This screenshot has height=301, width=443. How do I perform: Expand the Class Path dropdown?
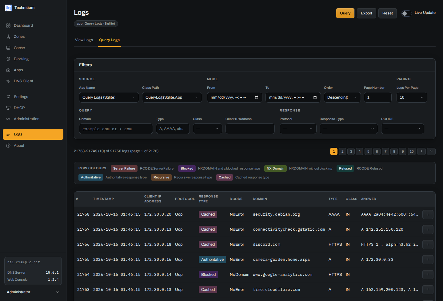[172, 97]
